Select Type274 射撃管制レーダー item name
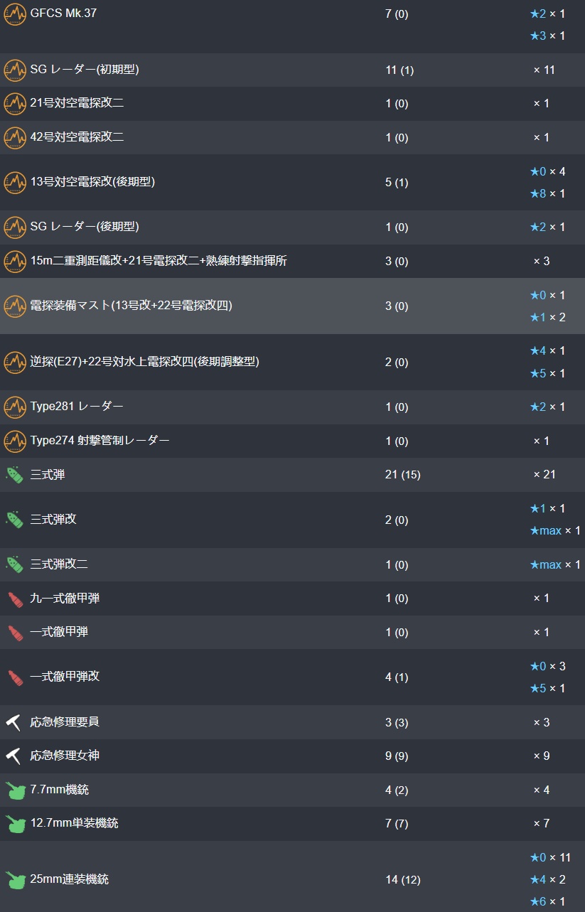Screen dimensions: 585x912 tap(100, 441)
